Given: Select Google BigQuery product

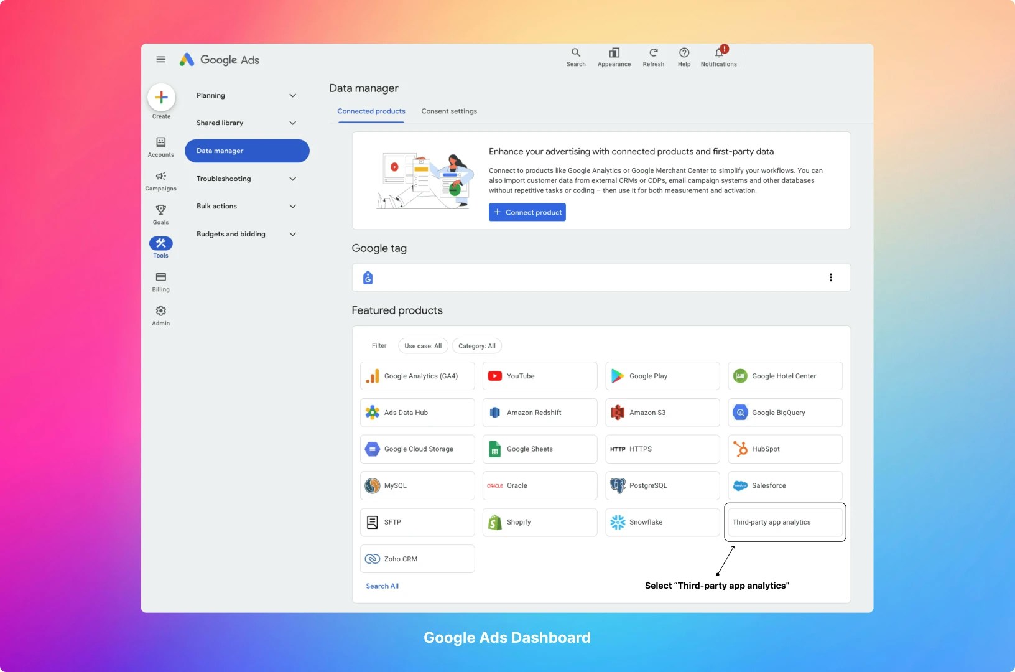Looking at the screenshot, I should tap(785, 413).
